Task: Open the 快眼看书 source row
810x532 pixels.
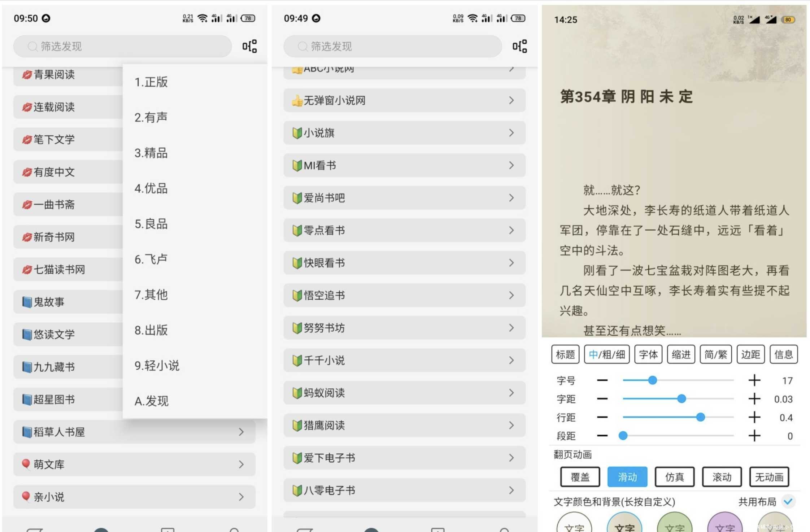Action: [404, 263]
